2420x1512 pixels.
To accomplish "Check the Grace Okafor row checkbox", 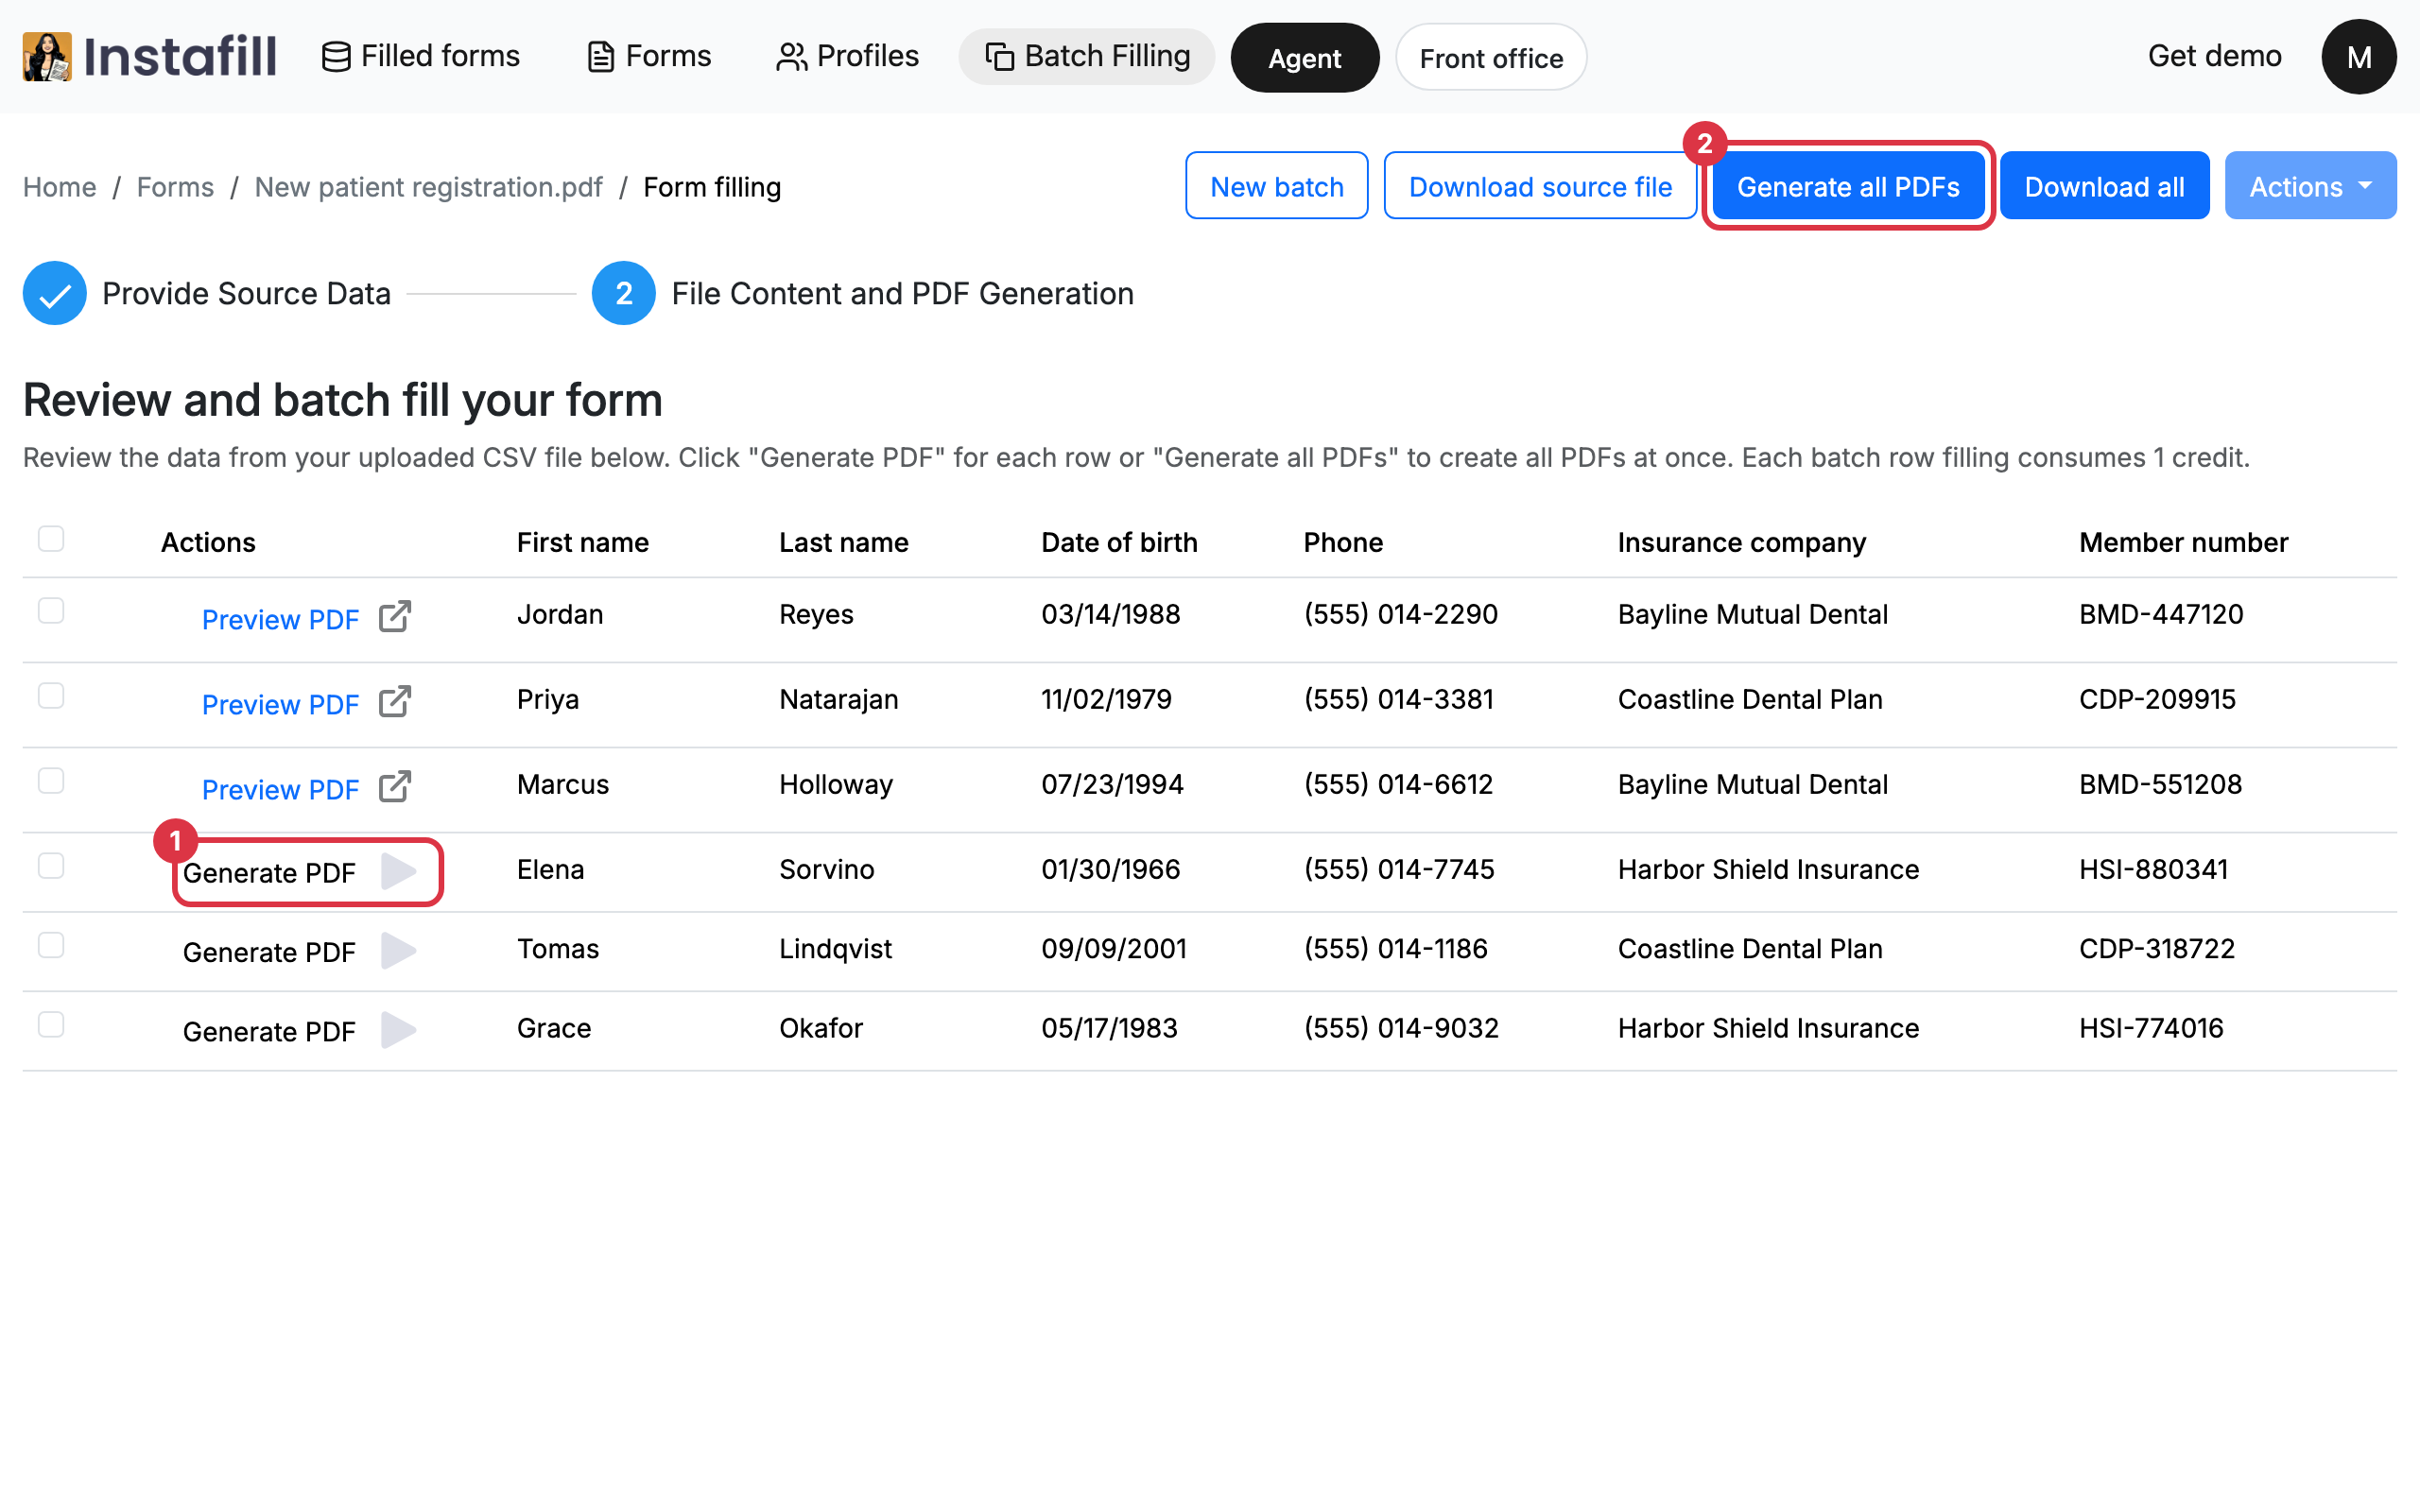I will pos(51,1025).
